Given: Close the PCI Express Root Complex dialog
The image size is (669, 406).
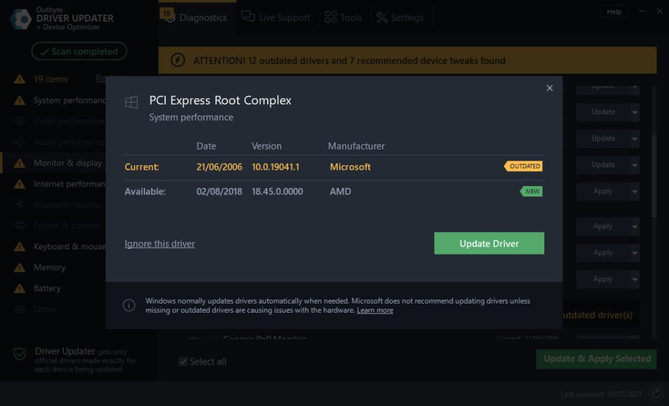Looking at the screenshot, I should (x=549, y=88).
